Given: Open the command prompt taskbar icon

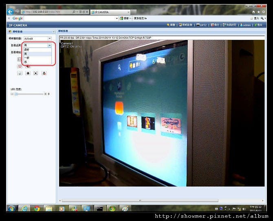Looking at the screenshot, I should pyautogui.click(x=99, y=208).
